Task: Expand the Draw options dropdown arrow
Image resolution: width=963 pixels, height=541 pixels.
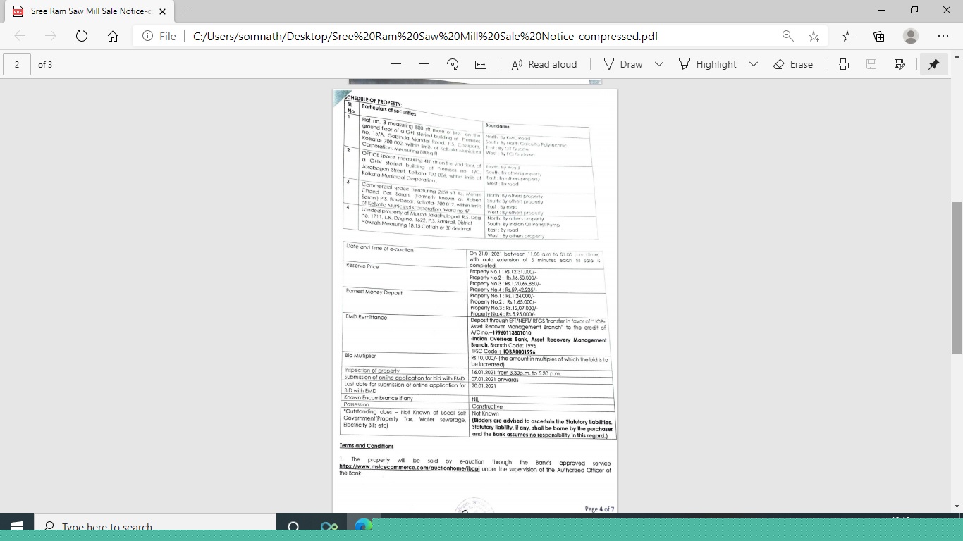Action: [659, 64]
